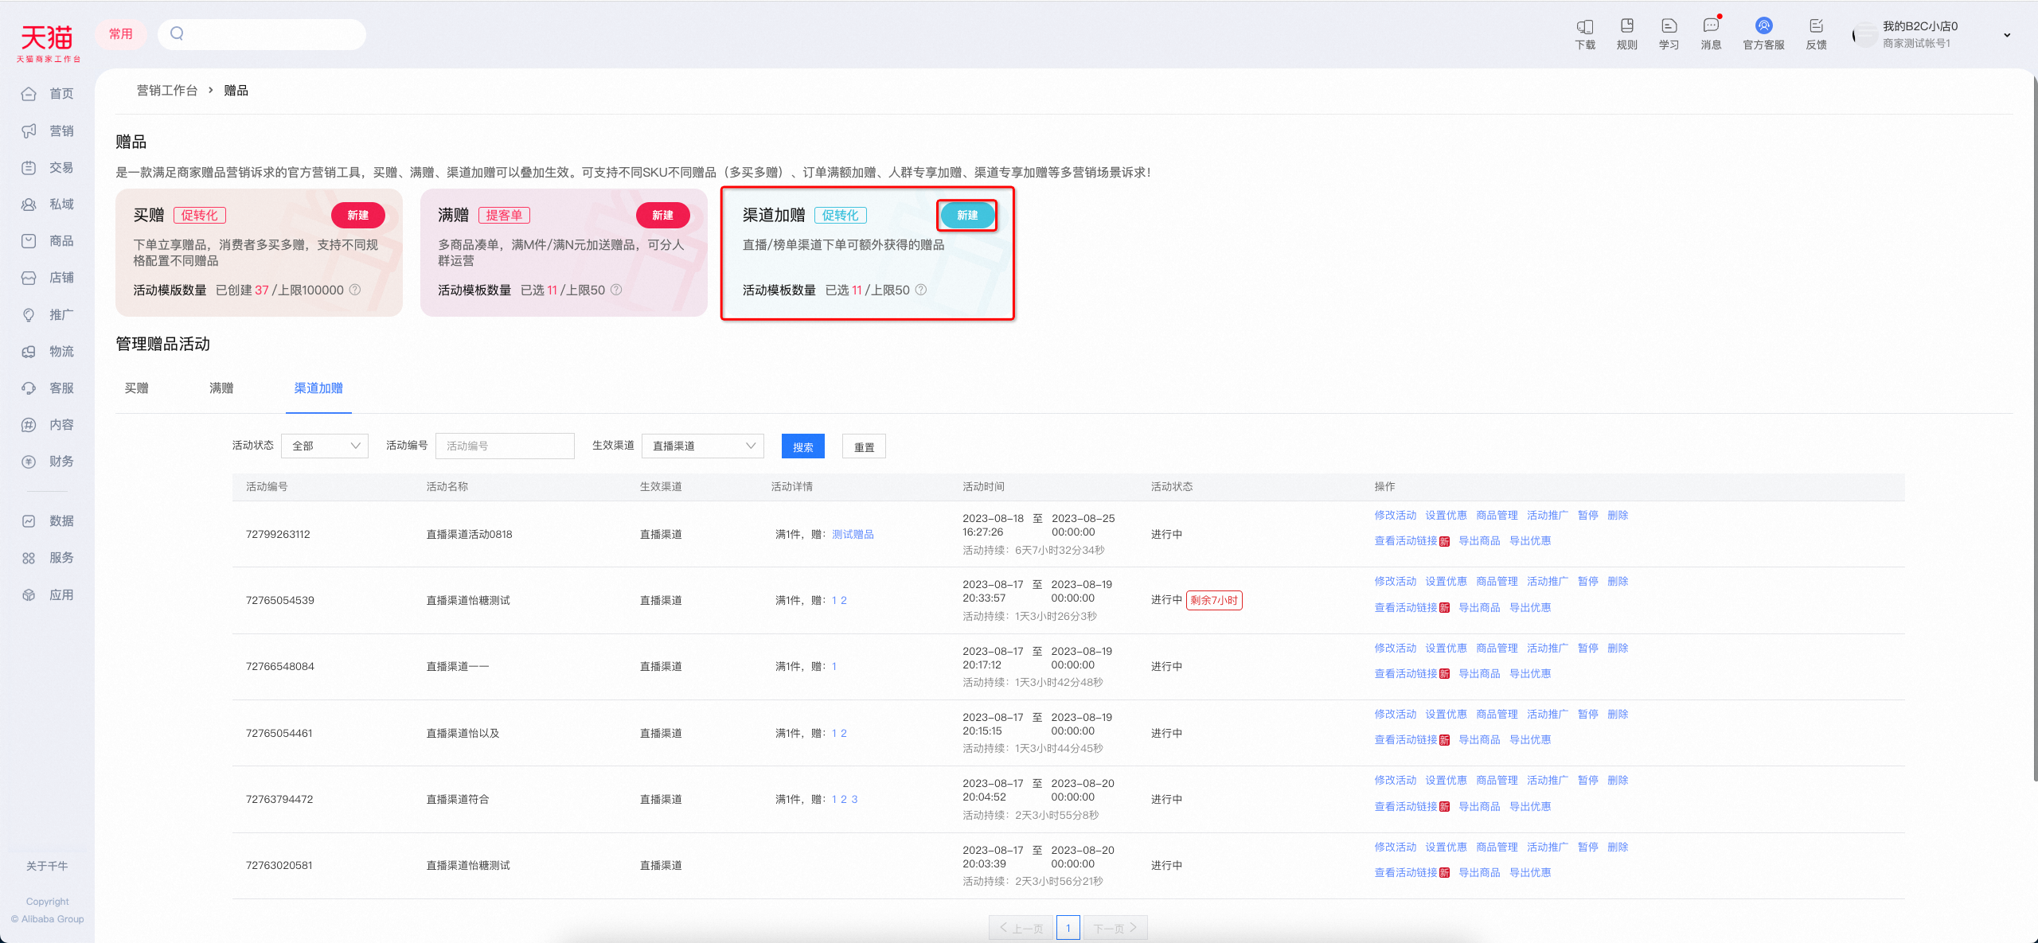Click help icon beside 买赠 上限100000

pos(356,290)
